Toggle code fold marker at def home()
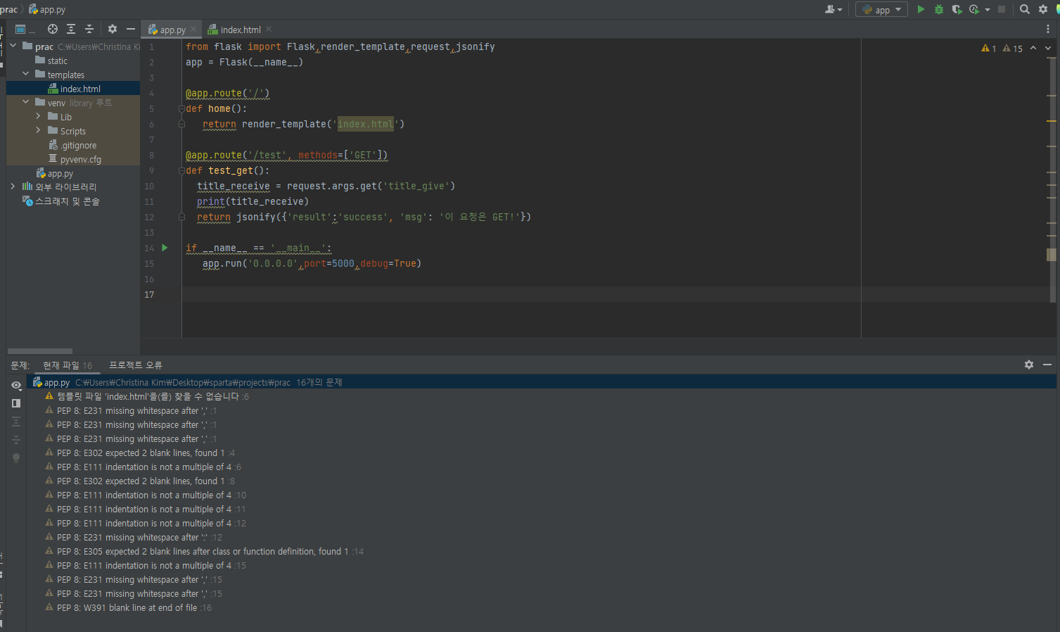This screenshot has height=632, width=1060. coord(181,109)
